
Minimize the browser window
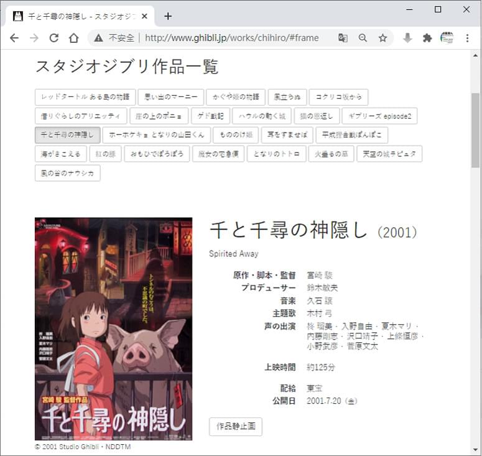point(409,9)
